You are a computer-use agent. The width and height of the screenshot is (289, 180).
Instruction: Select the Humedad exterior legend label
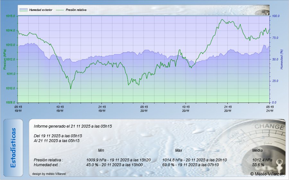(40, 10)
